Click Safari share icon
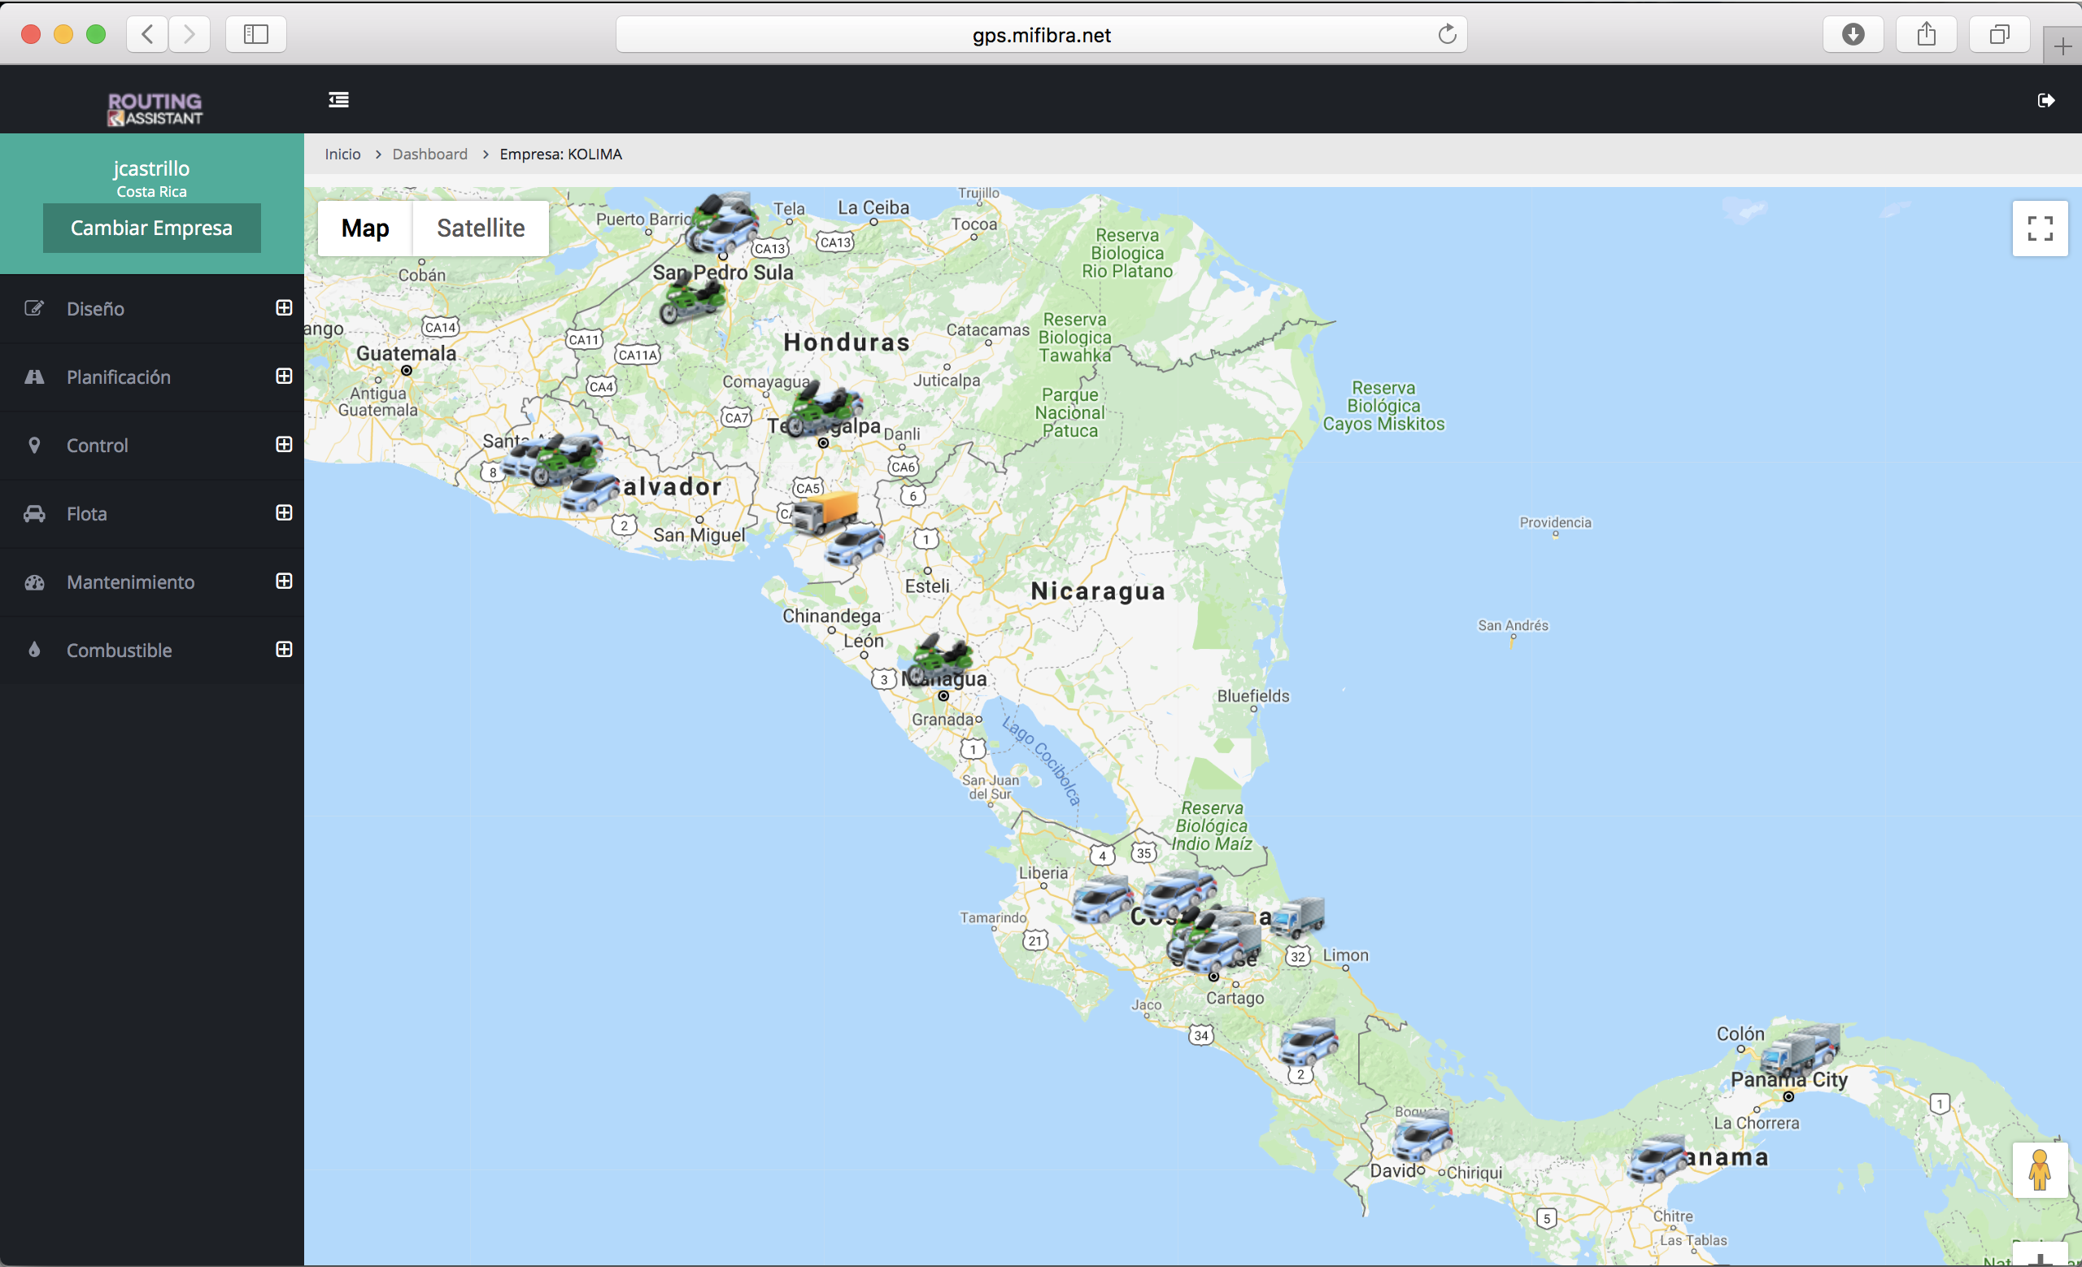The image size is (2082, 1267). (1927, 35)
